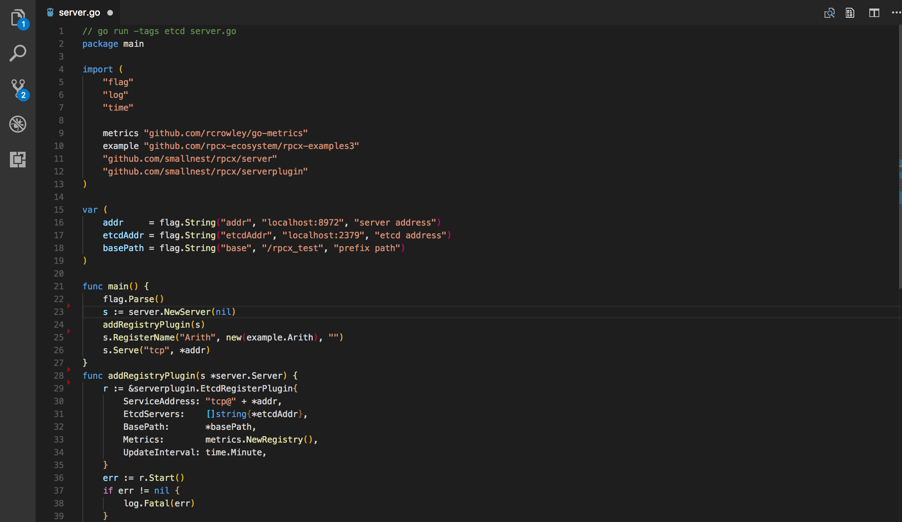Click the open changes file icon
The width and height of the screenshot is (902, 522).
coord(850,13)
